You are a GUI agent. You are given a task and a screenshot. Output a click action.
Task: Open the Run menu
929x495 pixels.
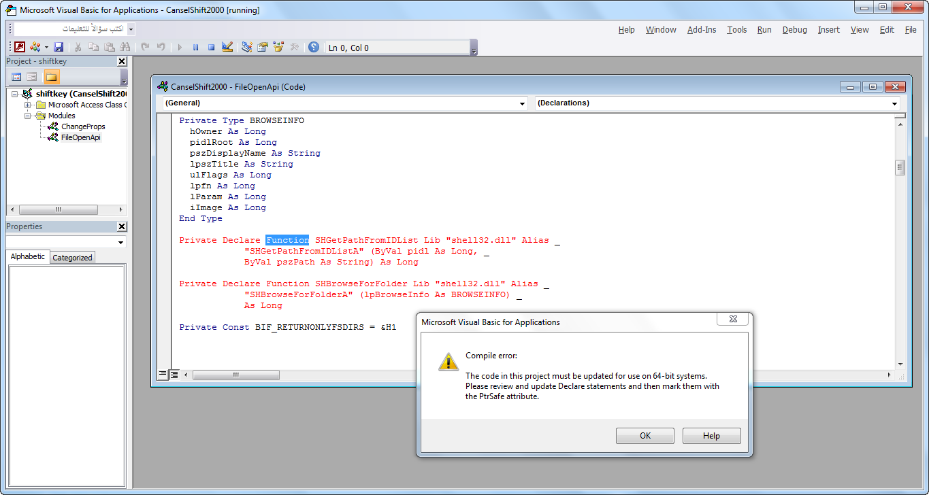coord(764,29)
